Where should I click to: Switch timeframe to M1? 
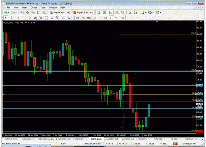78,18
